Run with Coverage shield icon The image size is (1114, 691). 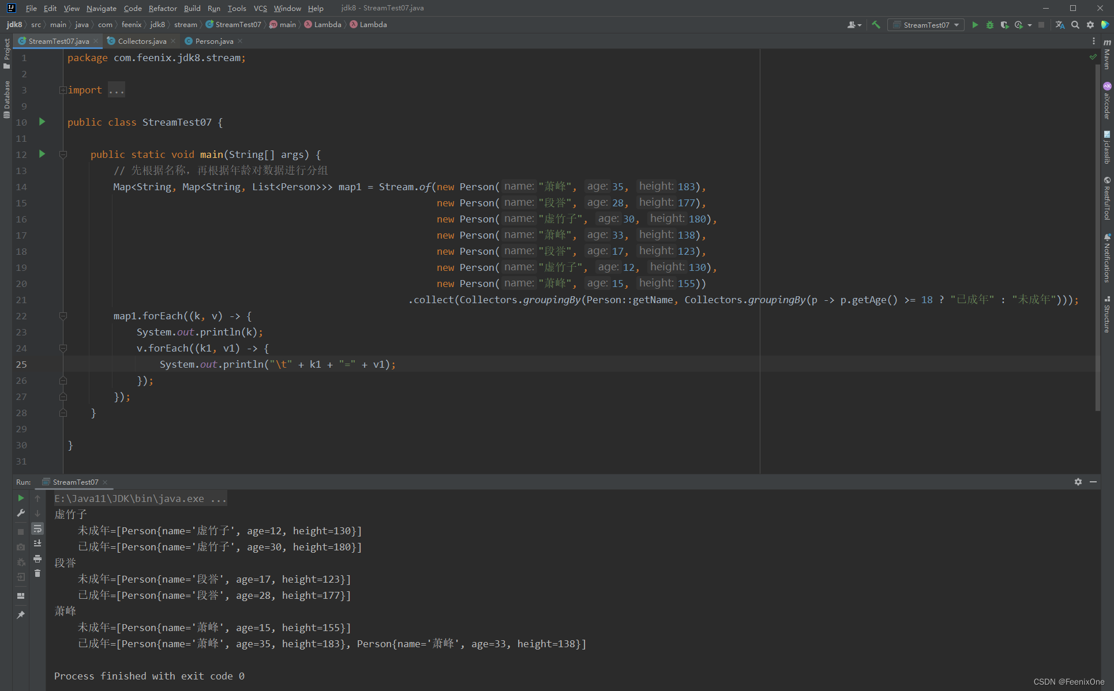(x=1004, y=25)
